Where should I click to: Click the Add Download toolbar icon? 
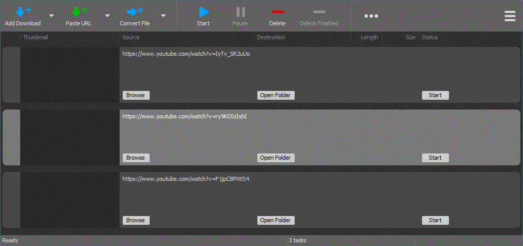coord(23,12)
